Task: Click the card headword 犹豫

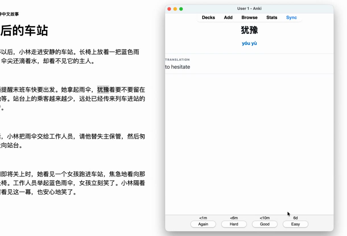Action: (249, 30)
